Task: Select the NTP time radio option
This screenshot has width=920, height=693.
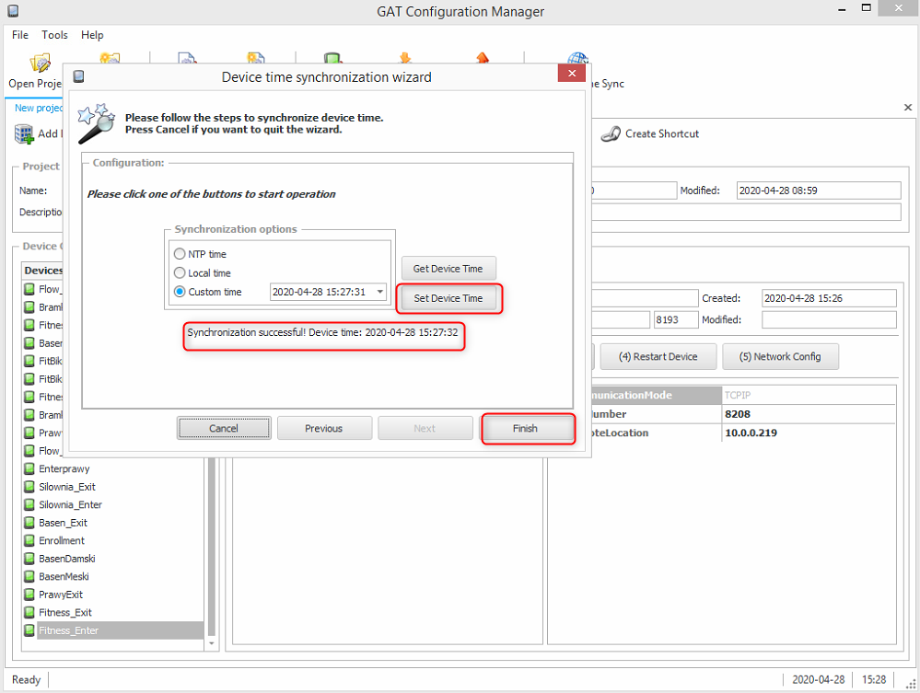Action: (x=180, y=254)
